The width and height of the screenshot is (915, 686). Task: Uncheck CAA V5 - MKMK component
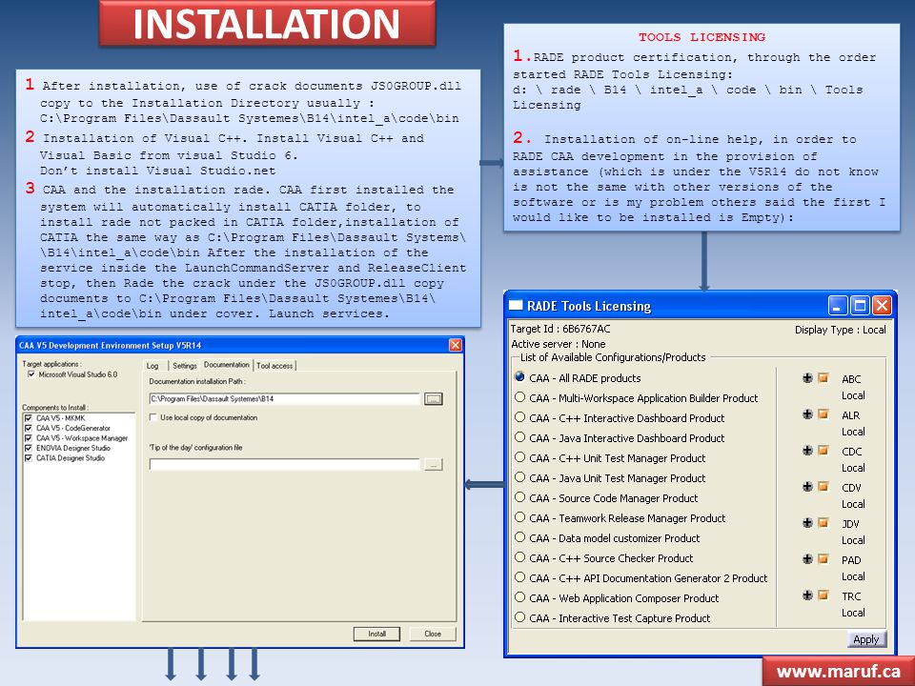[x=28, y=418]
